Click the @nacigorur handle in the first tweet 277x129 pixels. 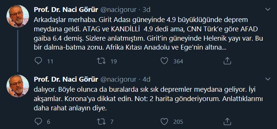click(x=118, y=10)
